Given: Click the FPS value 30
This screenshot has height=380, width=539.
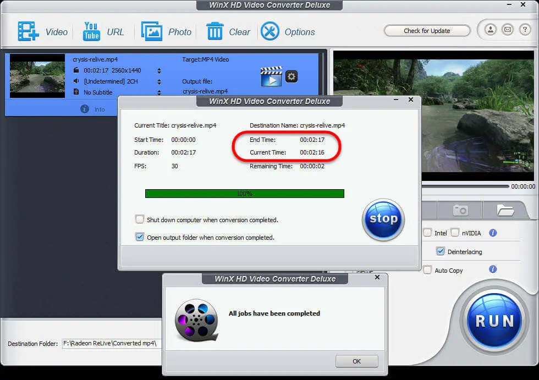Looking at the screenshot, I should (x=175, y=166).
